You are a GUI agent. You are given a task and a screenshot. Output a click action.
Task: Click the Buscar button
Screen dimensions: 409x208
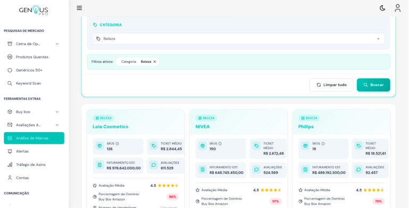[373, 85]
